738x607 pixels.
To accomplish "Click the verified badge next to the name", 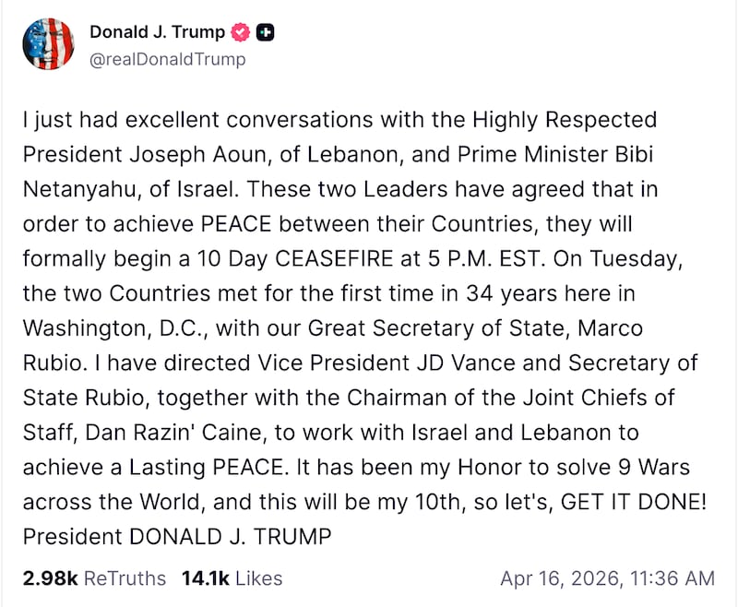I will [x=240, y=30].
